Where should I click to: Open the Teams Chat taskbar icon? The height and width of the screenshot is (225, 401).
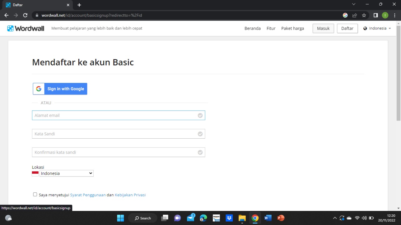click(x=178, y=218)
